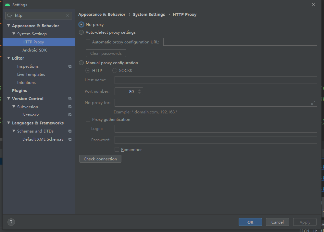Click the project-level icon next to Default XML Schemas

(x=70, y=139)
